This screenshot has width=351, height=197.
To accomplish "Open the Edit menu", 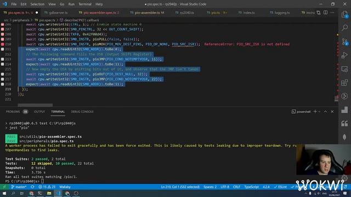I will pos(23,4).
